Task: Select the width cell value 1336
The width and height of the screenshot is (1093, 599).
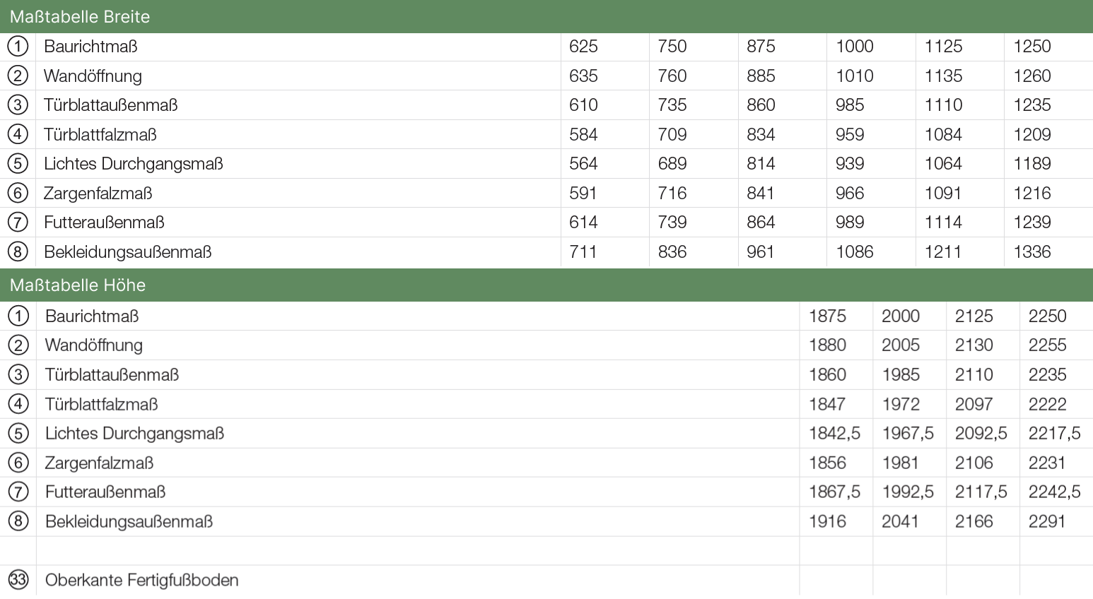Action: pos(1032,251)
